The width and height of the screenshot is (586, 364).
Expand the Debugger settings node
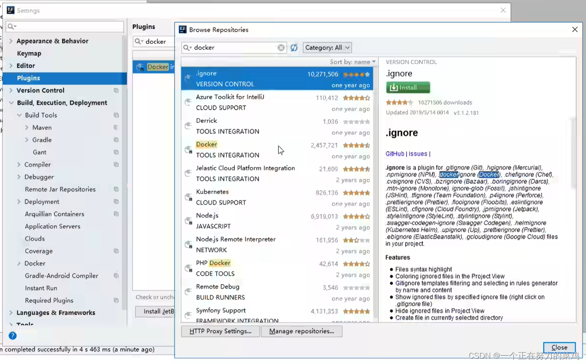(x=19, y=177)
